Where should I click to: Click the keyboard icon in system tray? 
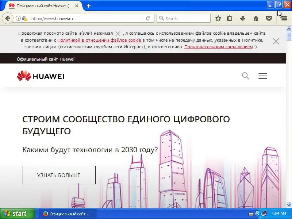pos(251,214)
